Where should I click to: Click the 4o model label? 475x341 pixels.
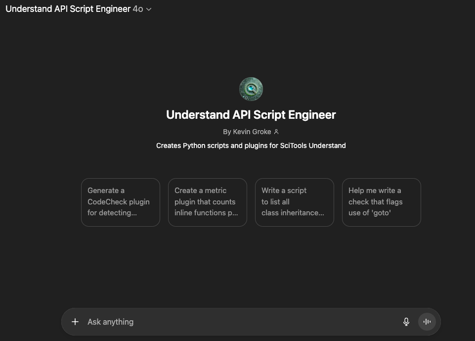coord(137,9)
